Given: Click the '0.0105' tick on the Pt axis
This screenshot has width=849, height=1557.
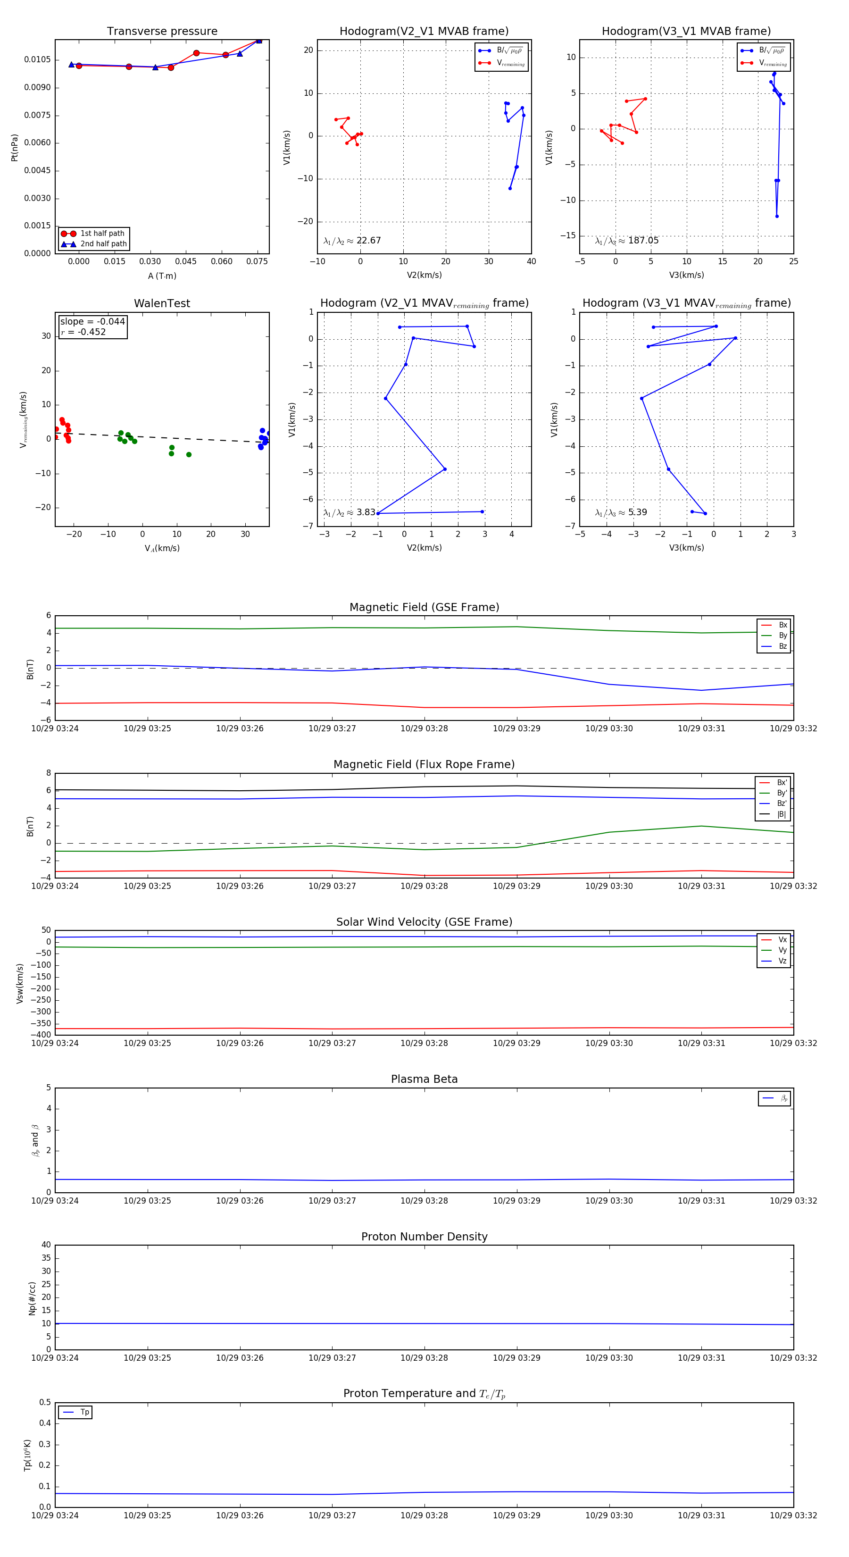Looking at the screenshot, I should [x=37, y=59].
